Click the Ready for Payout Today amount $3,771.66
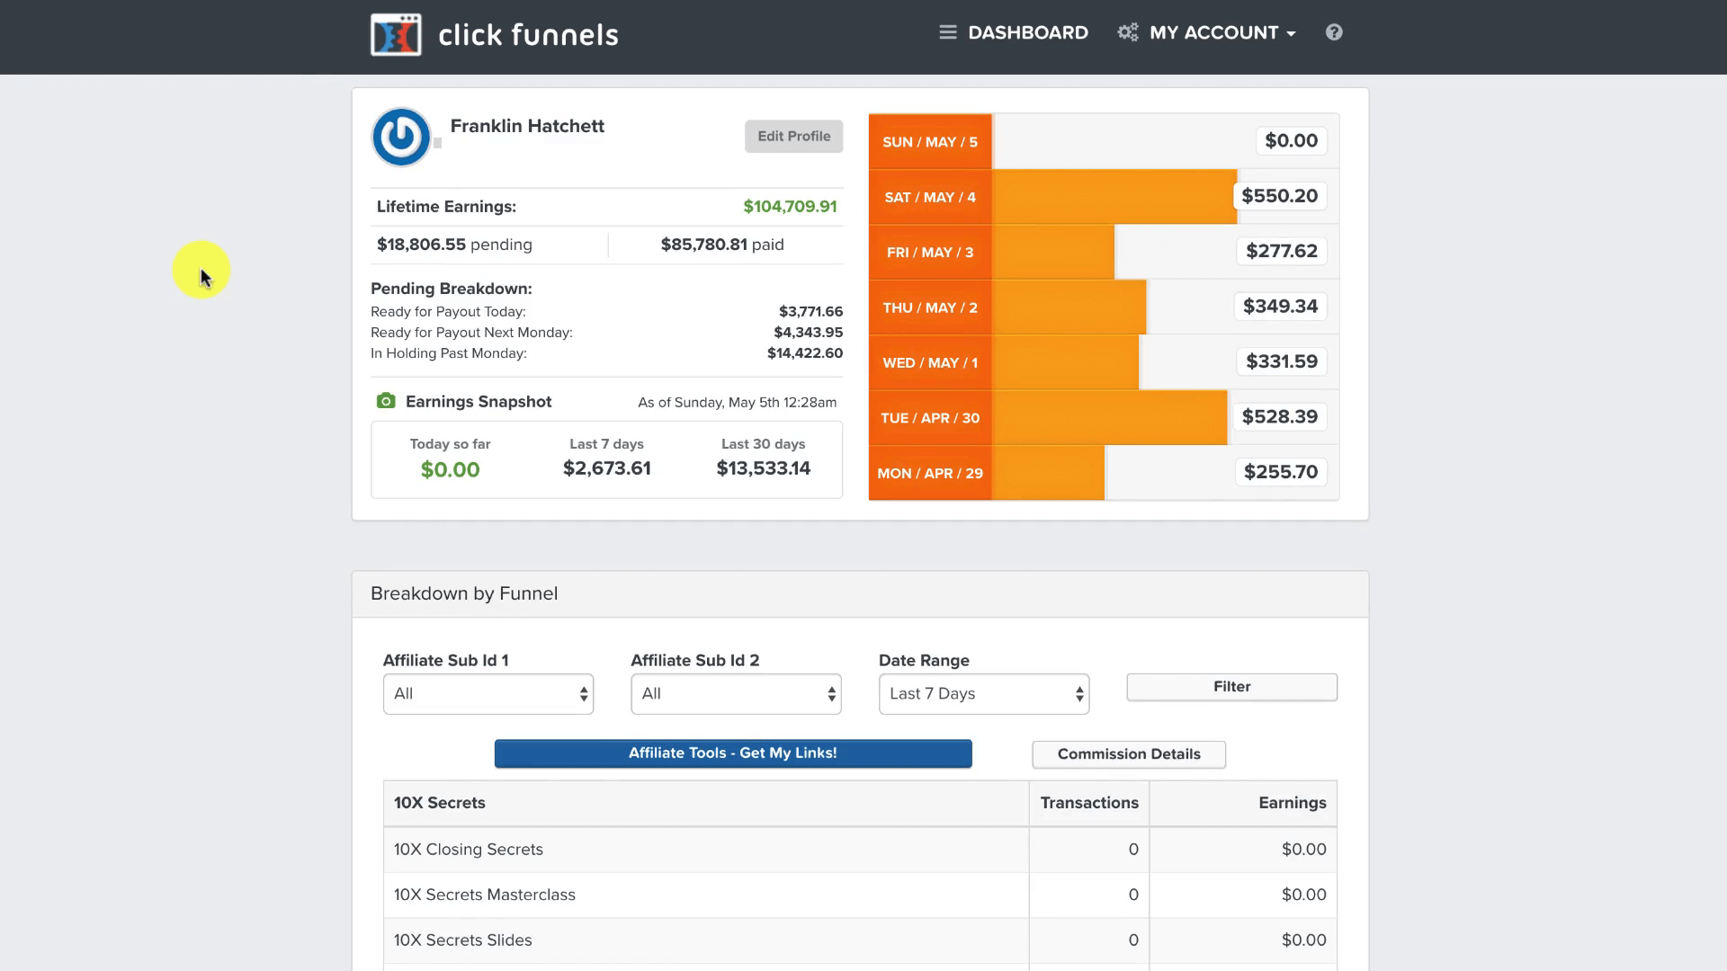 coord(810,312)
